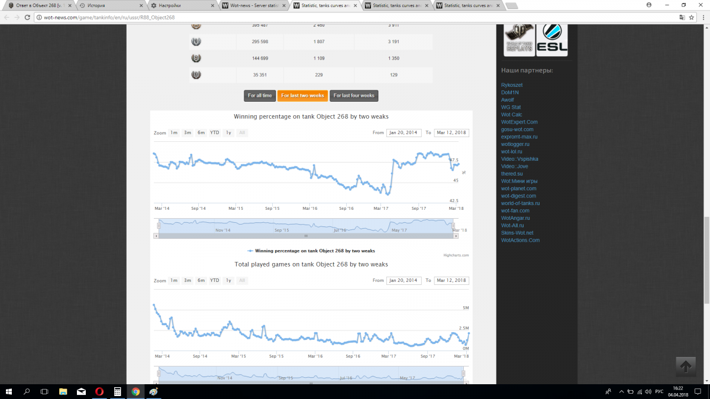Open the ESL partner logo
Screen dimensions: 710x399
pyautogui.click(x=551, y=40)
